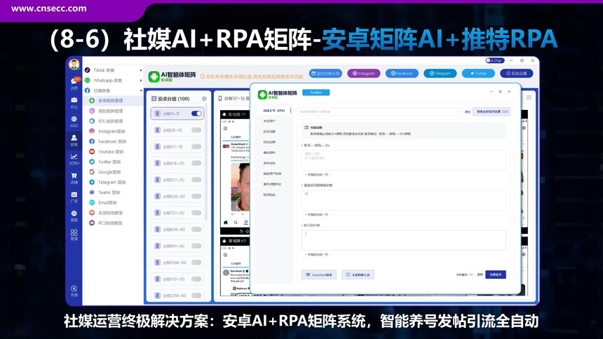603x339 pixels.
Task: Click the hamburger list icon at right edge
Action: point(529,97)
